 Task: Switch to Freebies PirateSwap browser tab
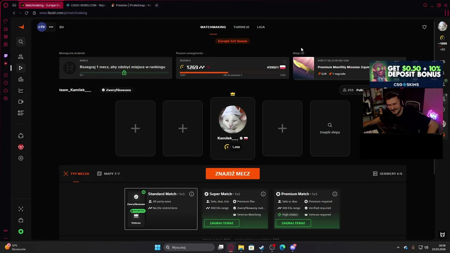(x=131, y=5)
